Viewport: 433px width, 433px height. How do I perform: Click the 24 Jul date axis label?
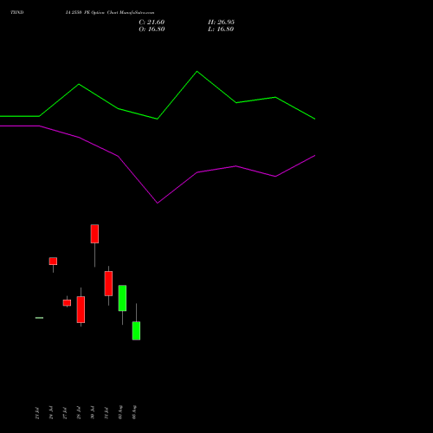pyautogui.click(x=51, y=413)
